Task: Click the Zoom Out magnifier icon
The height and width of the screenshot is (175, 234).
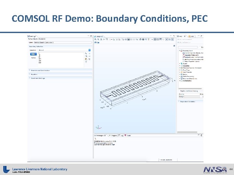Action: coord(98,40)
